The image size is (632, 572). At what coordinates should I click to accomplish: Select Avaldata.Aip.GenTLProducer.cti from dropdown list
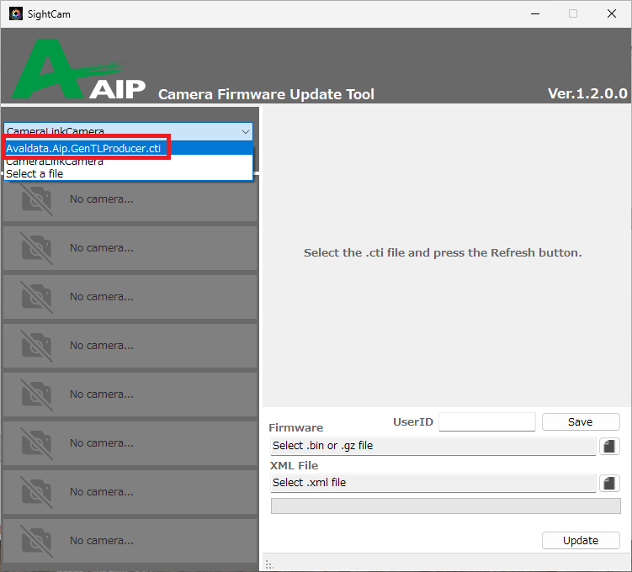click(128, 148)
